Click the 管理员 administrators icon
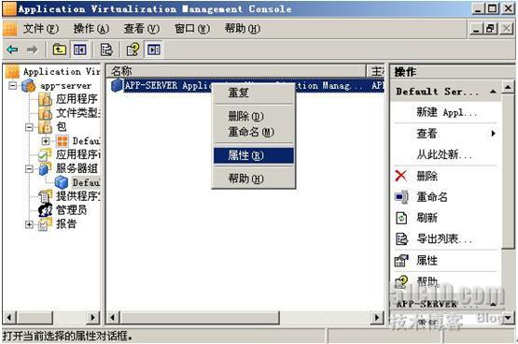This screenshot has height=344, width=518. coord(45,210)
